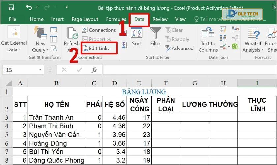Click the Manage Data Model icon
The height and width of the screenshot is (165, 277).
pos(235,47)
